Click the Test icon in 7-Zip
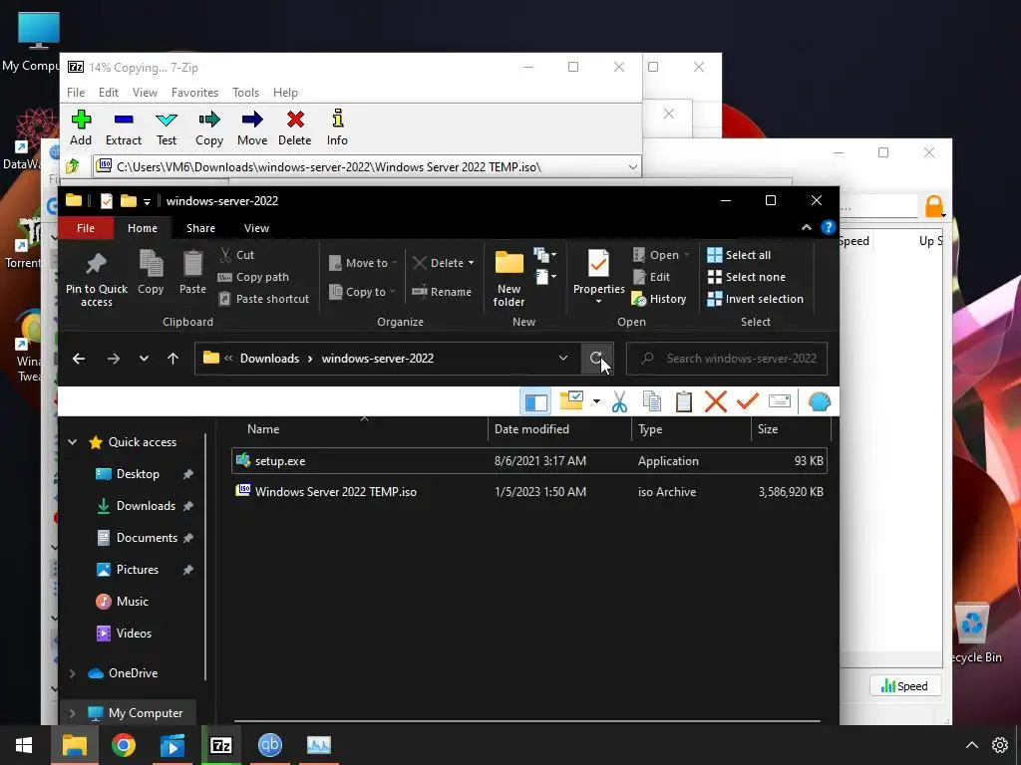The height and width of the screenshot is (765, 1021). 167,120
